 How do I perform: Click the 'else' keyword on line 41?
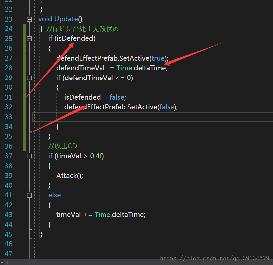[x=54, y=195]
